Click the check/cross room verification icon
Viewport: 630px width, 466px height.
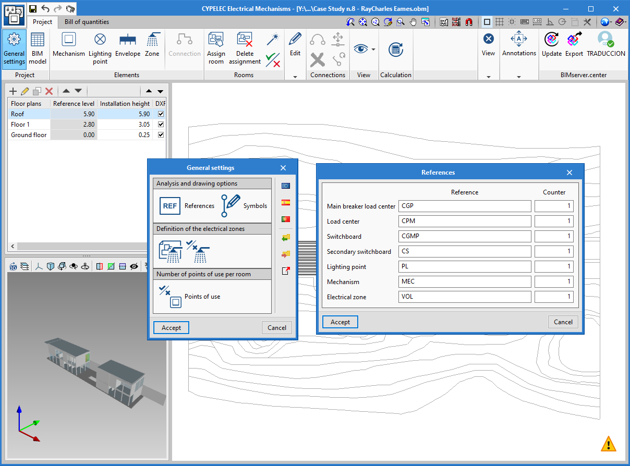point(273,60)
